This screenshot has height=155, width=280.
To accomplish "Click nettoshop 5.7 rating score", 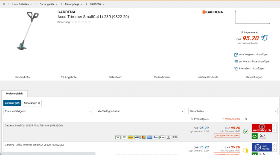I will pos(262,135).
